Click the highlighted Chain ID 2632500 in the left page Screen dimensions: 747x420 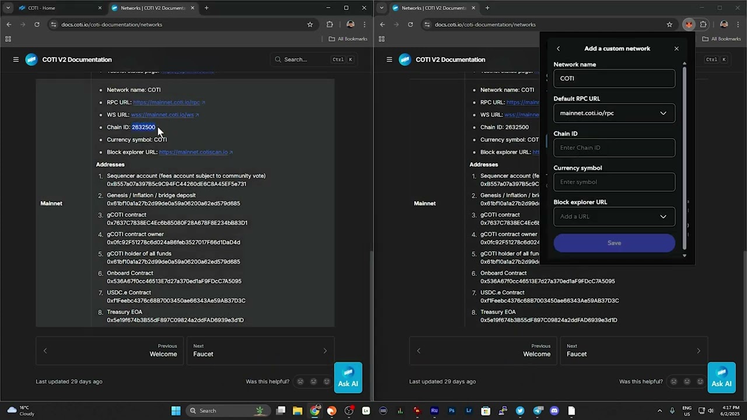(x=144, y=127)
